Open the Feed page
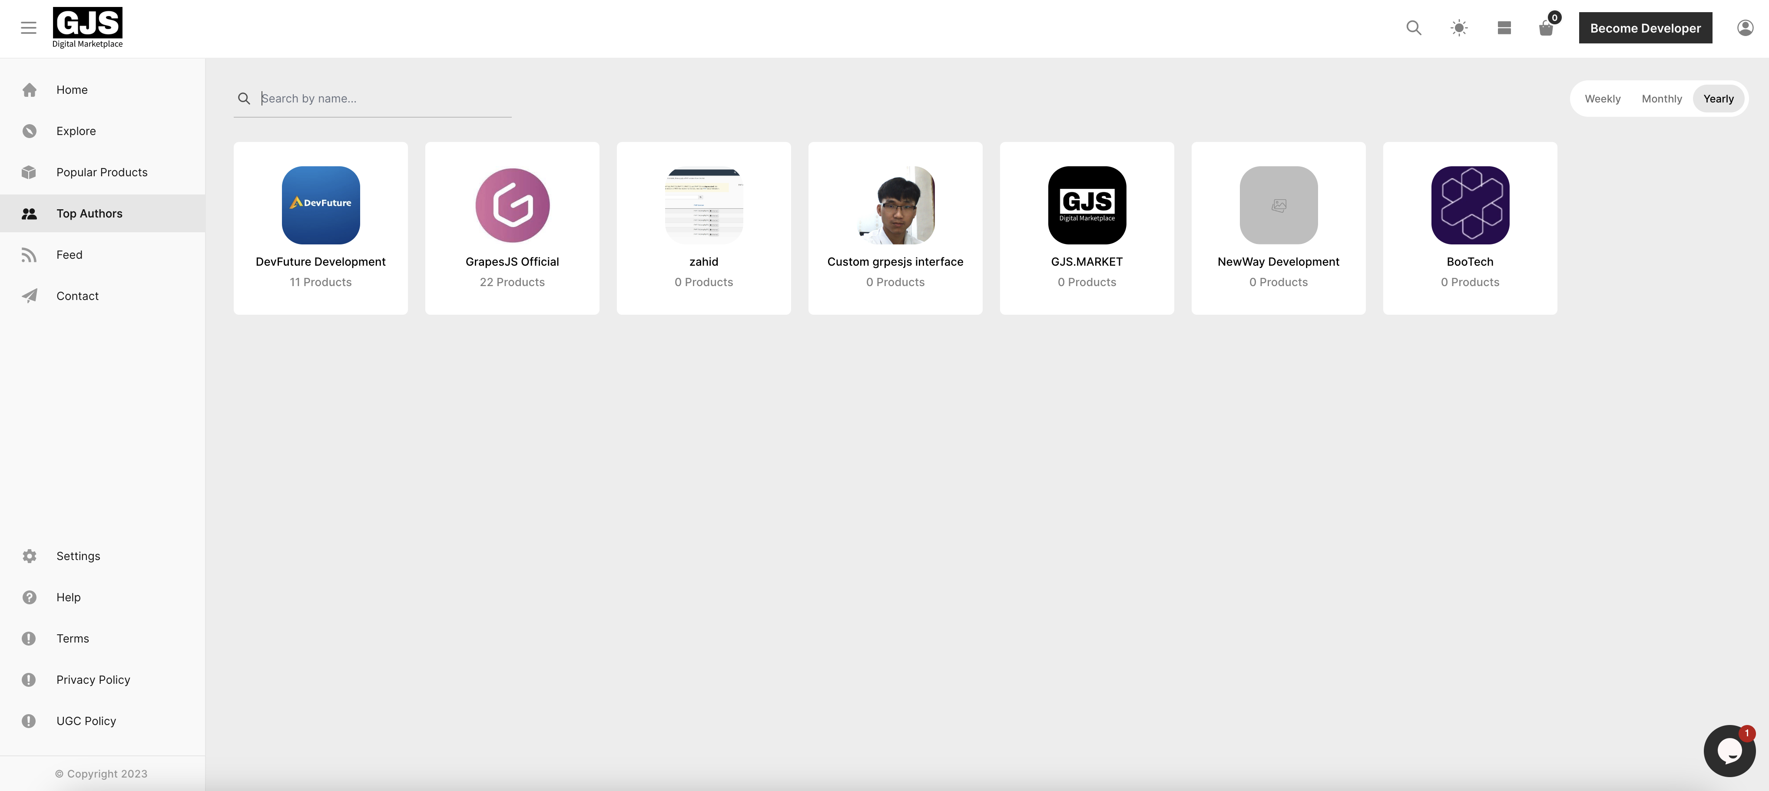1769x791 pixels. click(103, 254)
